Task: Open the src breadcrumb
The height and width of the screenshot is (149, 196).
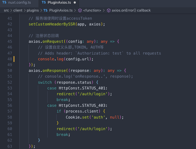Action: click(6, 10)
